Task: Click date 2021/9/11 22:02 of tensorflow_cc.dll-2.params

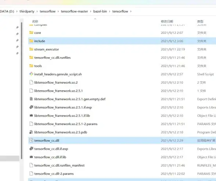Action: click(x=173, y=174)
